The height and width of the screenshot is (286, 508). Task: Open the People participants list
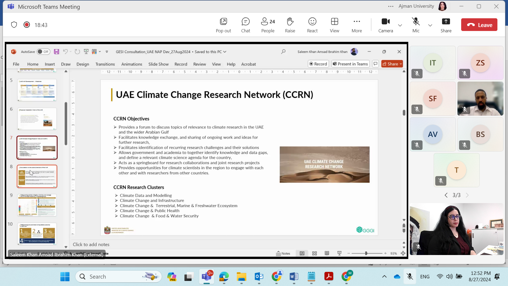pos(268,25)
